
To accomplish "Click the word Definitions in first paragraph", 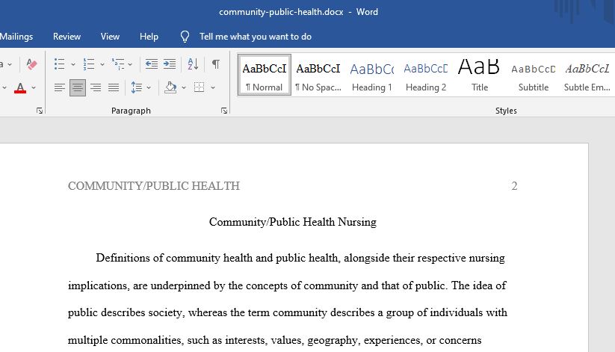I will coord(123,258).
